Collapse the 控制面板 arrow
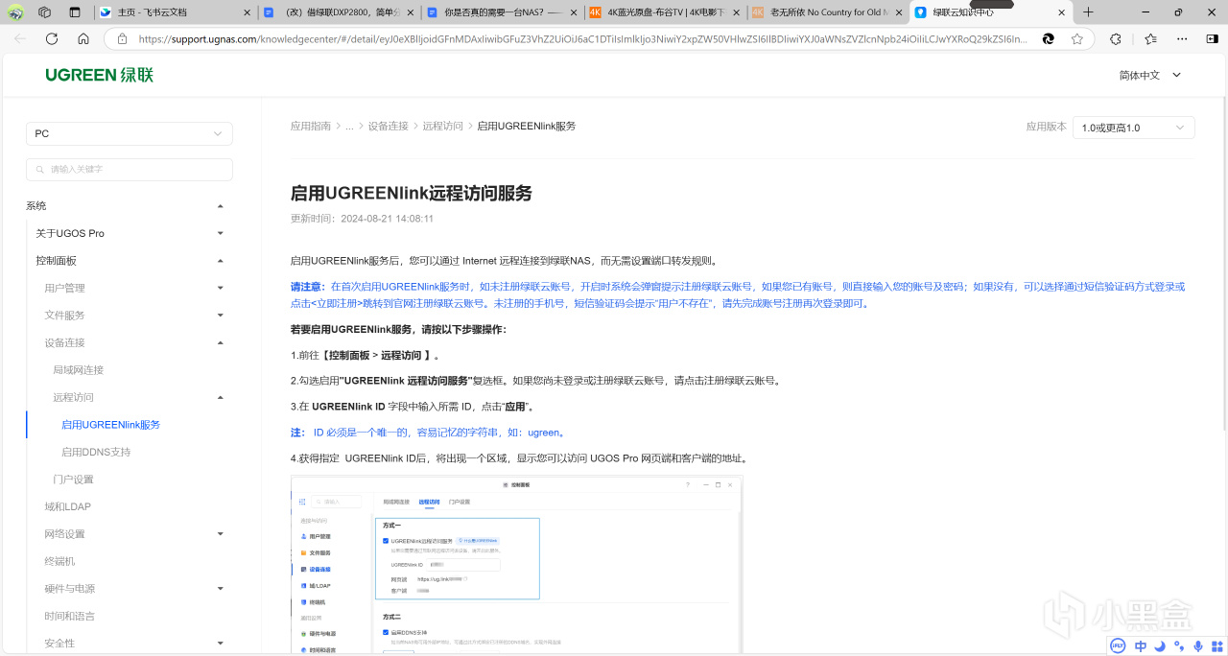The image size is (1228, 656). tap(221, 261)
